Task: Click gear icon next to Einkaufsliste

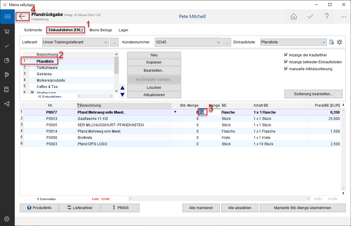Action: 340,42
